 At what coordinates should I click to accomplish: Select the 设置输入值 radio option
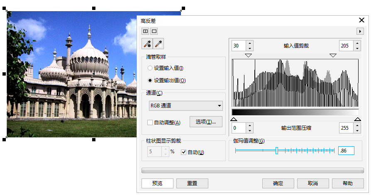(x=150, y=68)
